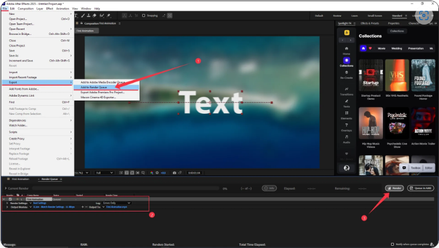Expand the Output Module row
Viewport: 439px width, 248px height.
coord(7,207)
